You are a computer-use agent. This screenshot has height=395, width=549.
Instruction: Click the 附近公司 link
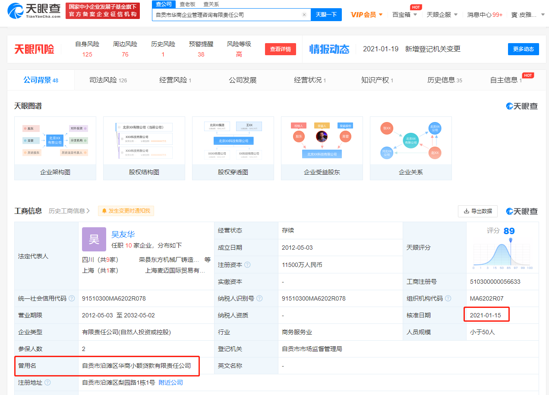pos(171,382)
